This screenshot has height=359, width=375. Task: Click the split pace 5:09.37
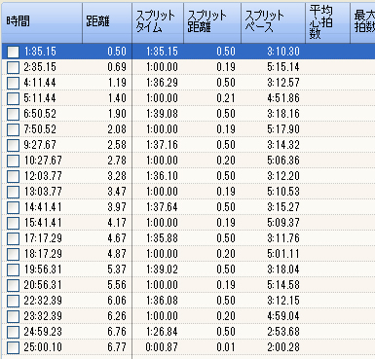pos(283,223)
